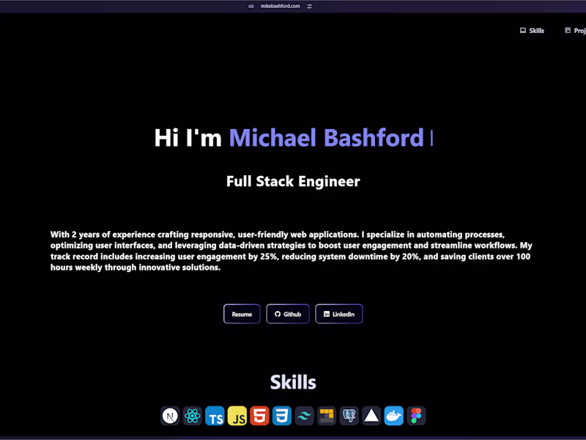
Task: Select the Tailwind CSS wave icon
Action: (x=305, y=416)
